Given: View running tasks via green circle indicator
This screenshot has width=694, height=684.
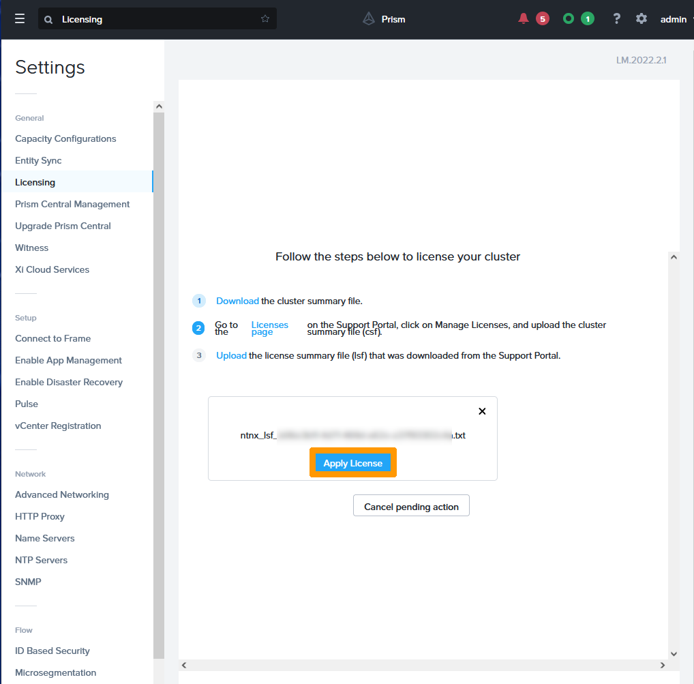Looking at the screenshot, I should click(x=568, y=18).
